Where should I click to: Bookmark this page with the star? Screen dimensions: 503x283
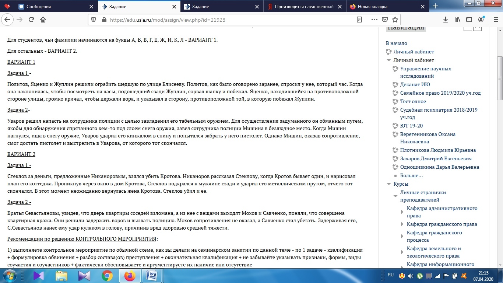395,20
